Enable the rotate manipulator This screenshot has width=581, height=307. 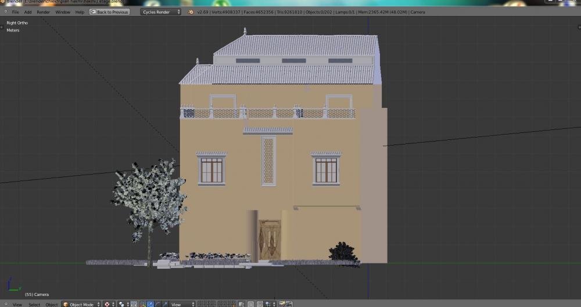tap(158, 304)
